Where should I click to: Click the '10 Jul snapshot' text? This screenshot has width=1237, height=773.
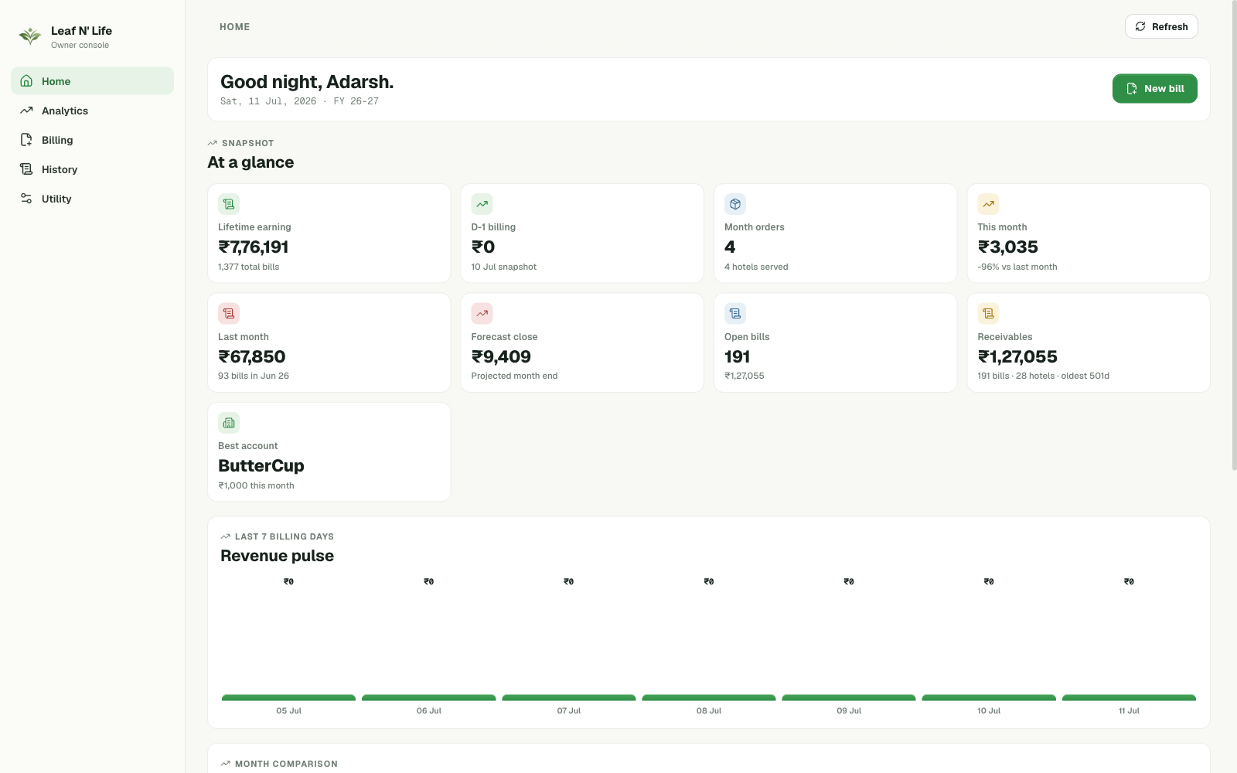click(503, 267)
